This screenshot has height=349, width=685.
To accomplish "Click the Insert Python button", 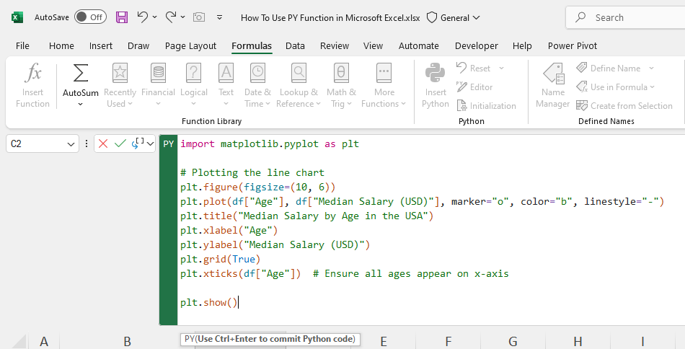I will coord(435,86).
